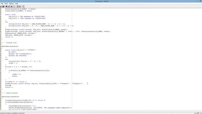Click the 'for(new i = 0; i < Houses; i++)' line
Viewport: 202px width, 114px height.
19,67
